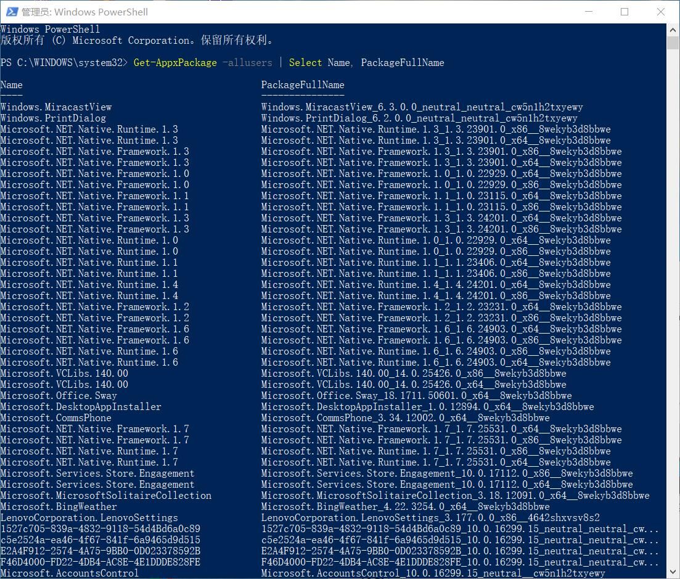Click the title text "管理员: Windows PowerShell"
This screenshot has height=579, width=680.
pyautogui.click(x=84, y=12)
